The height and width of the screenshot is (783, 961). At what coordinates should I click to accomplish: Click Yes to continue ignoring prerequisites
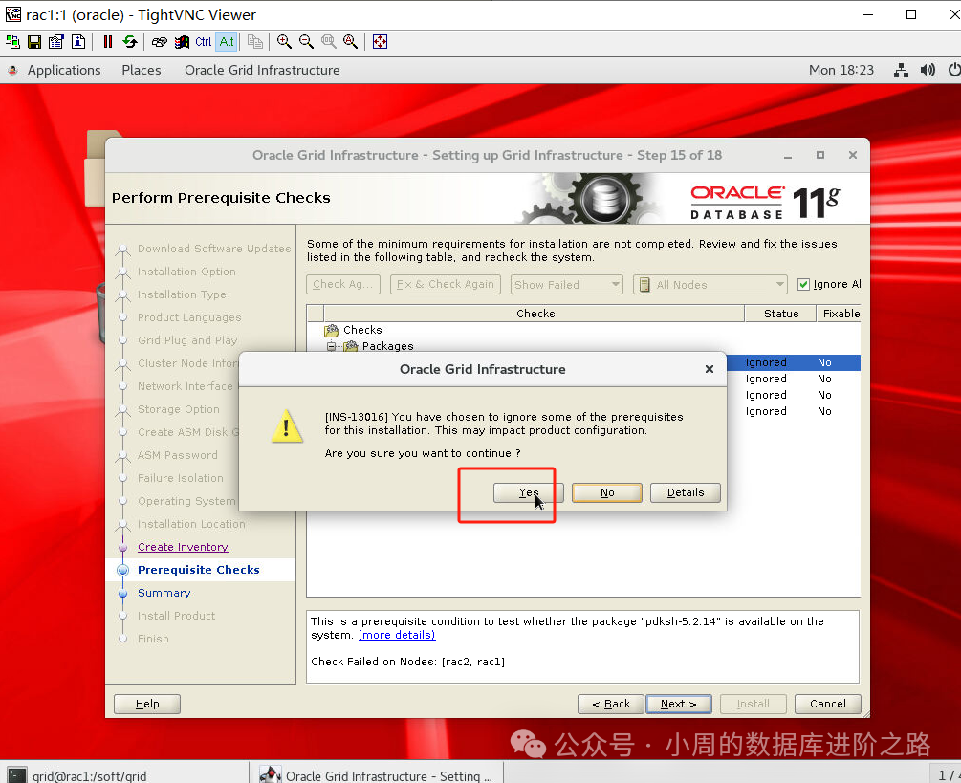[x=528, y=492]
